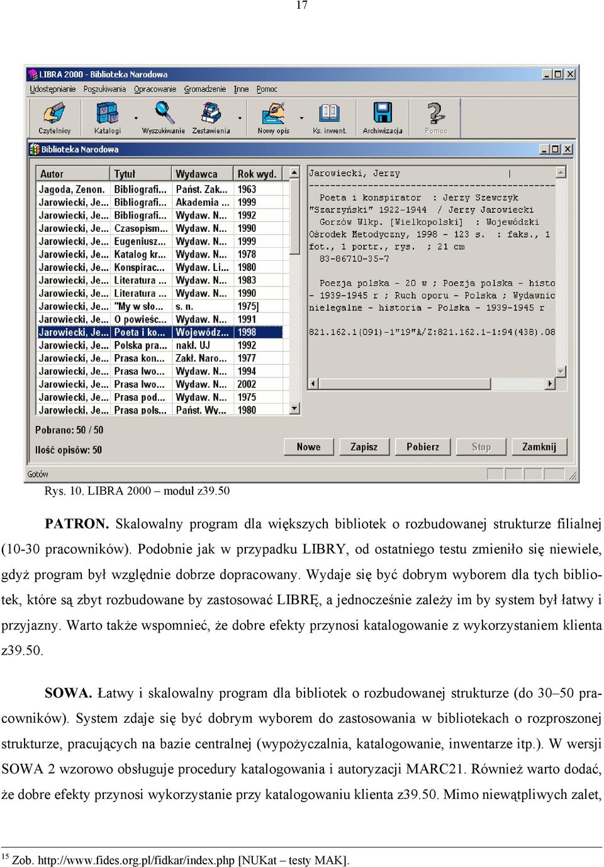Click the LIBRA 2000 title bar icon

click(33, 74)
